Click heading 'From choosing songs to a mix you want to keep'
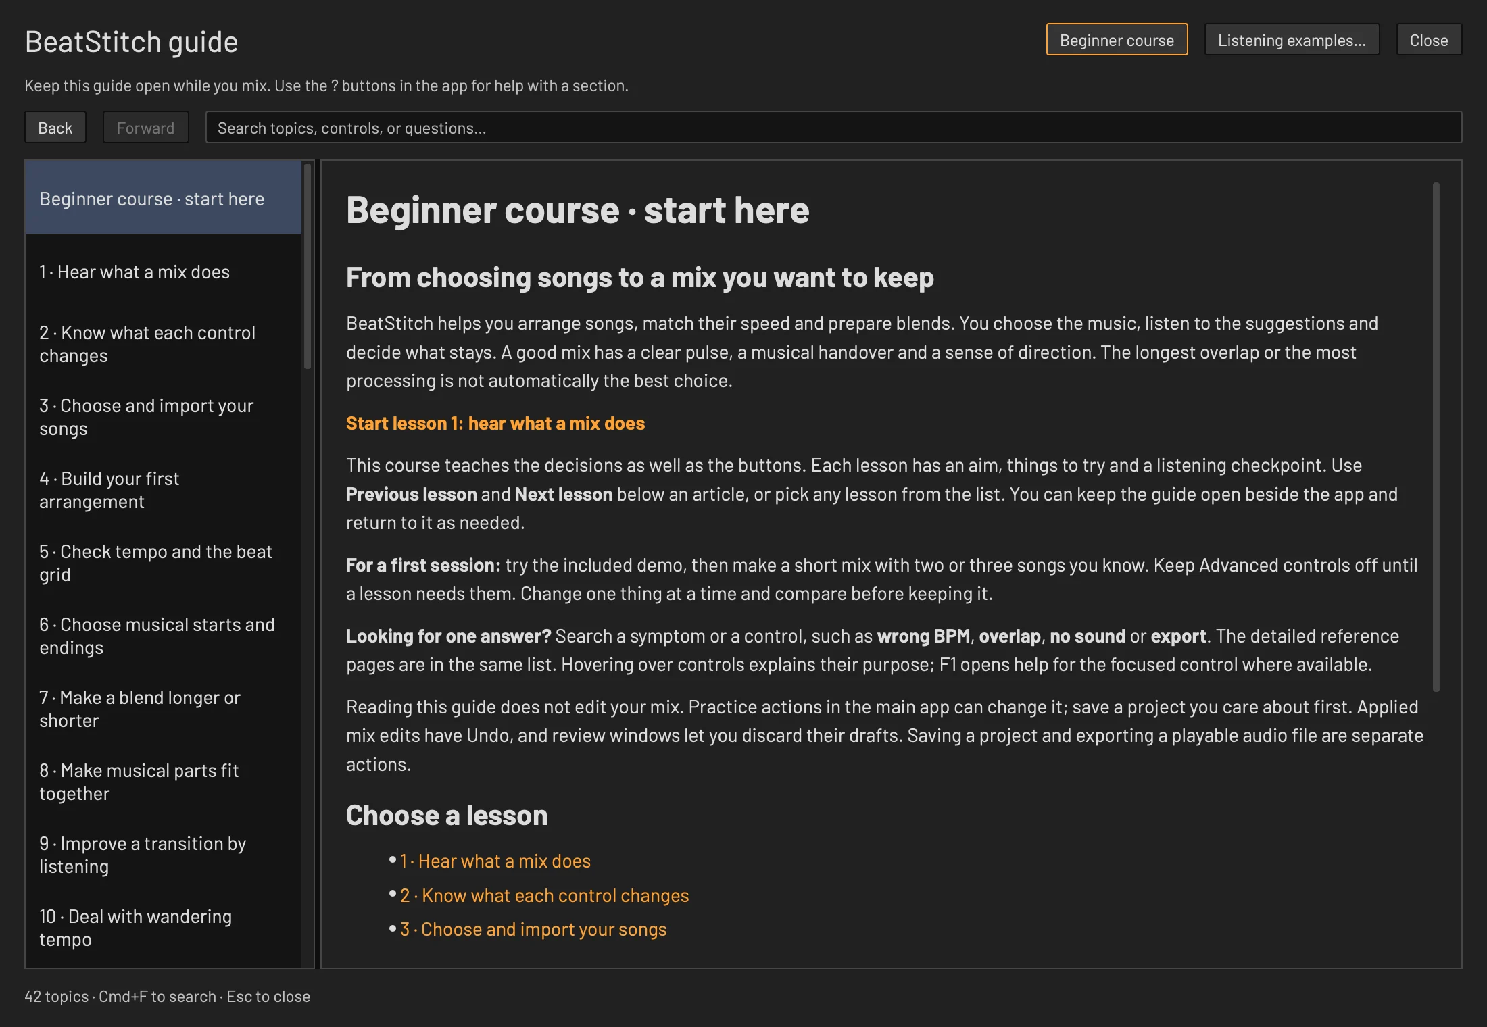 [x=640, y=278]
